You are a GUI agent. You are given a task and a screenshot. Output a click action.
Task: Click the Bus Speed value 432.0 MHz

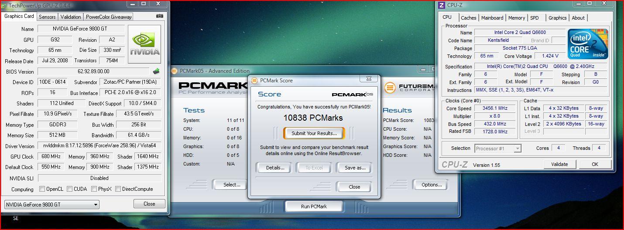[495, 124]
